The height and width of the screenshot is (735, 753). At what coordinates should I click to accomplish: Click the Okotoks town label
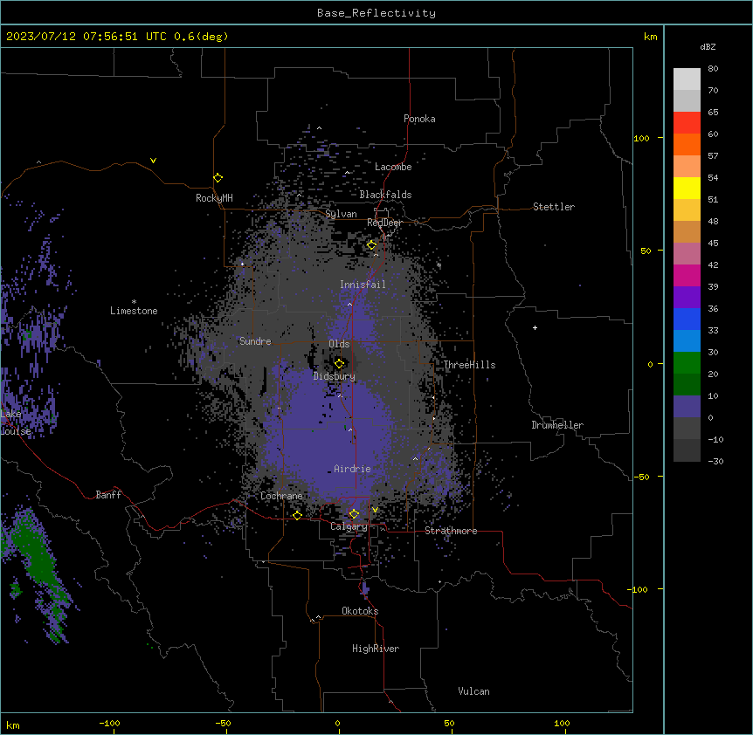tap(360, 611)
